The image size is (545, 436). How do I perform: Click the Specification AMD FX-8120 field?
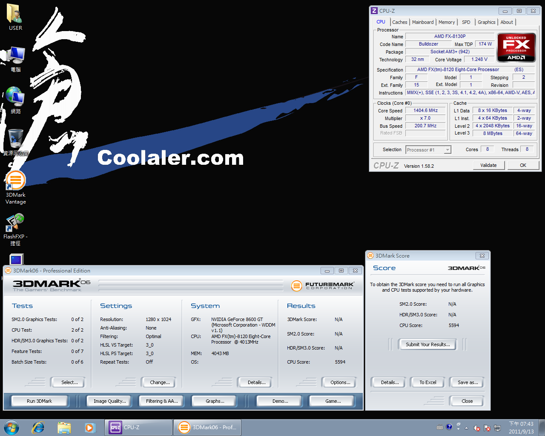[x=470, y=69]
